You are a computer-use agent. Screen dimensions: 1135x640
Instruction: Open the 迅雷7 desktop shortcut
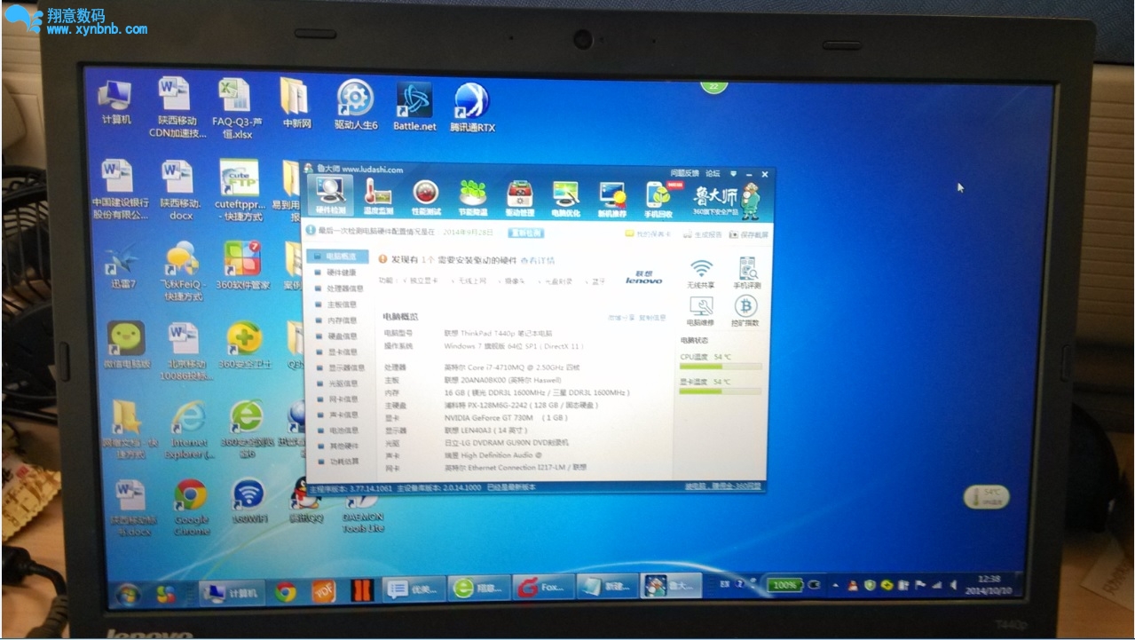122,266
